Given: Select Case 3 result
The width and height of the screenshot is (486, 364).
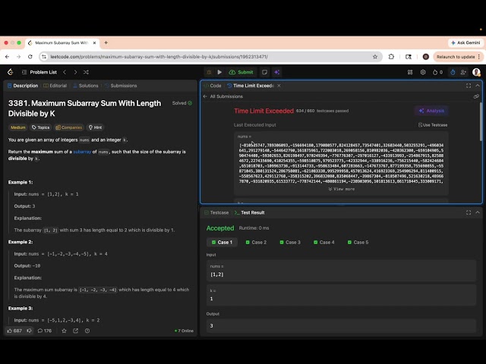Looking at the screenshot, I should click(x=290, y=243).
